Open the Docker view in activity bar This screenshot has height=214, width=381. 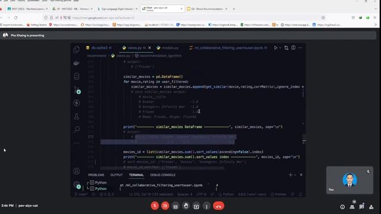tap(77, 63)
